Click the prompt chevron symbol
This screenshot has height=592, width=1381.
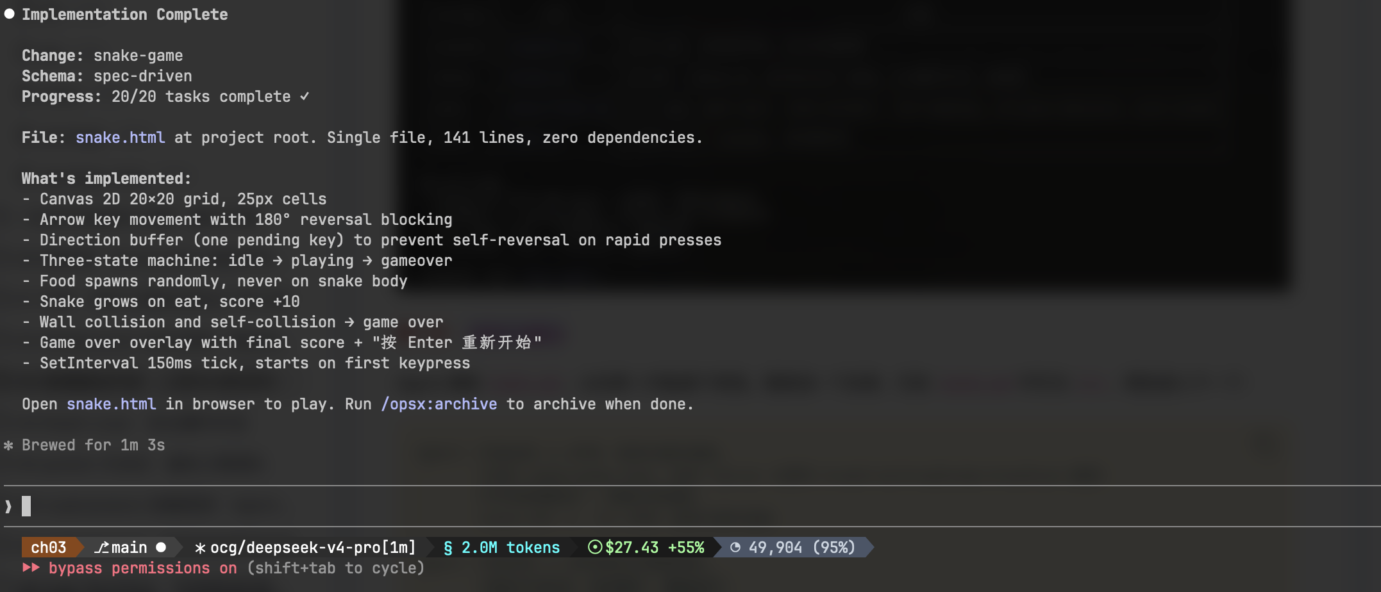click(x=8, y=507)
